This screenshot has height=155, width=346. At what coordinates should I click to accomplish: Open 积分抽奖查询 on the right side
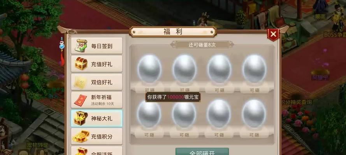pos(297,102)
